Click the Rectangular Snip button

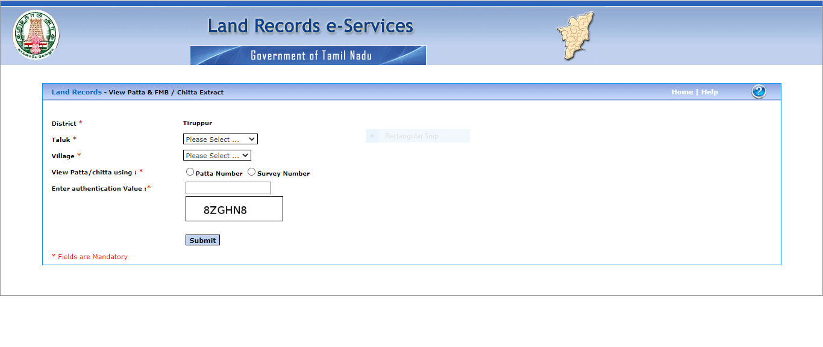pos(417,135)
